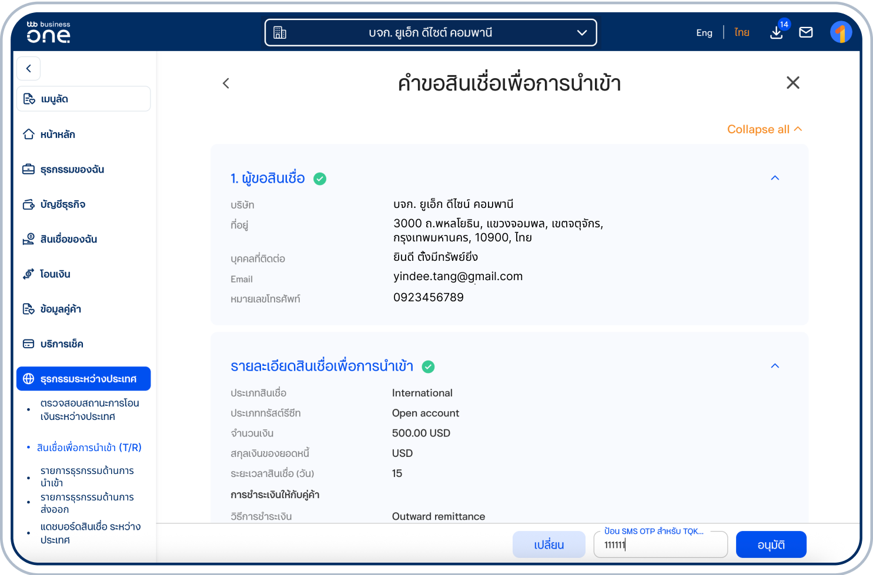873x575 pixels.
Task: Click the card icon for บริการเช็ค
Action: click(28, 344)
